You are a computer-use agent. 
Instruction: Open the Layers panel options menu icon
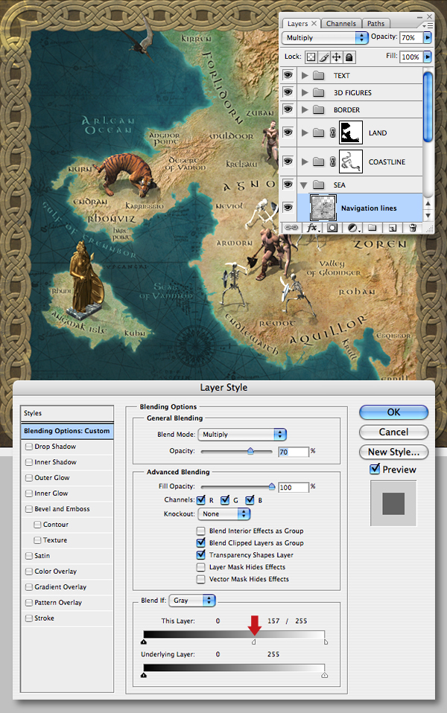tap(428, 25)
